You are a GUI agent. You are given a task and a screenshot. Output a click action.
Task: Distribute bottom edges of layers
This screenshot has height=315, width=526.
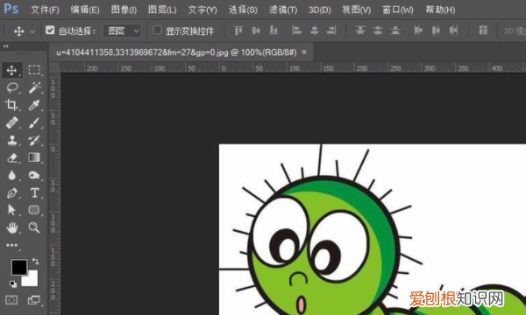[x=395, y=31]
